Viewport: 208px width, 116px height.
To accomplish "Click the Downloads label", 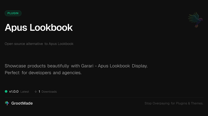I will (49, 92).
